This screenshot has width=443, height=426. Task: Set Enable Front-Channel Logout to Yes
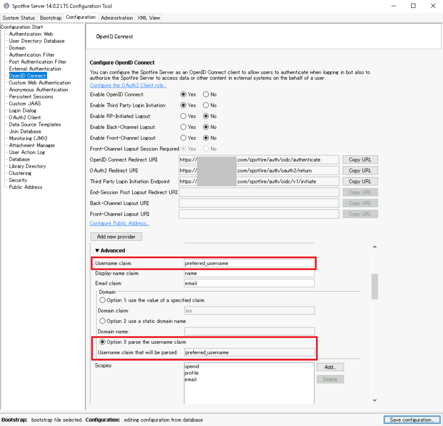click(x=183, y=138)
